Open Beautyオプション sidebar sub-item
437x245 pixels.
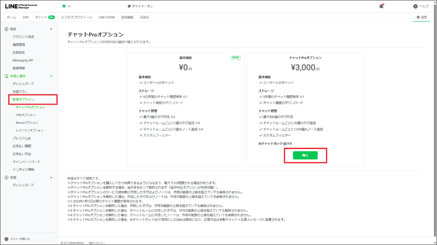coord(27,123)
